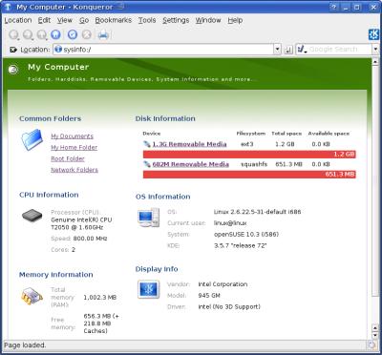Open the Root Folder link
The height and width of the screenshot is (355, 382).
68,158
